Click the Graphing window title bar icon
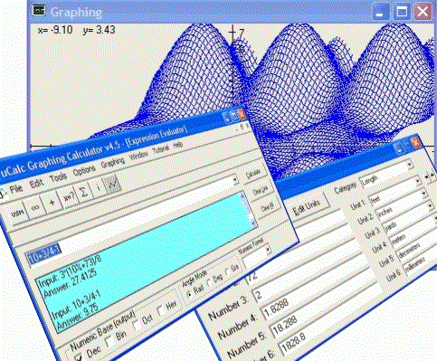This screenshot has height=361, width=437. coord(39,10)
